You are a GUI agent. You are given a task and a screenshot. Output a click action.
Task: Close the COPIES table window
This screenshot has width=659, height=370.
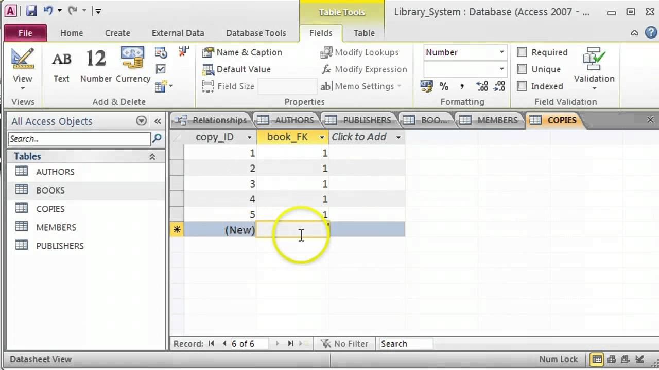coord(650,120)
